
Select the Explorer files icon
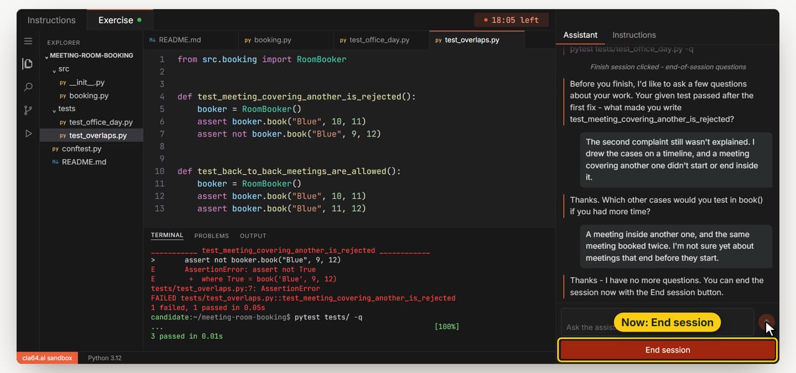(28, 64)
